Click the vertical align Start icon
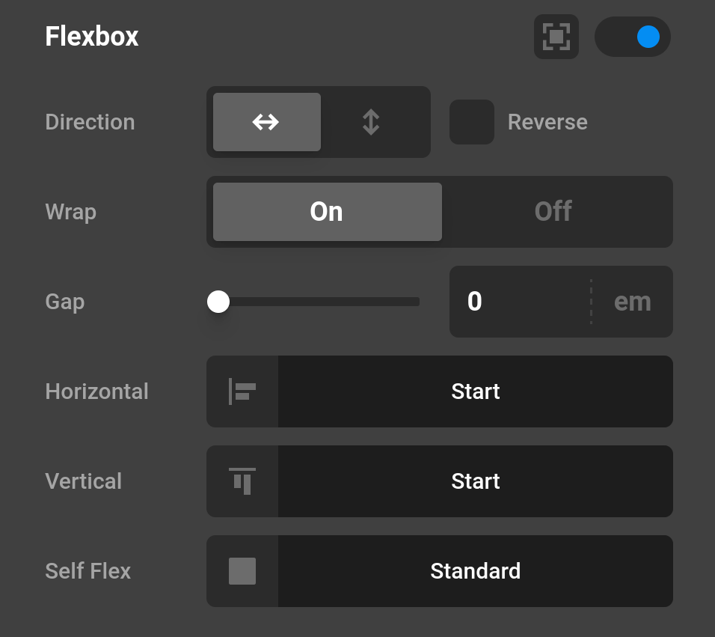Screen dimensions: 715x637 click(242, 481)
